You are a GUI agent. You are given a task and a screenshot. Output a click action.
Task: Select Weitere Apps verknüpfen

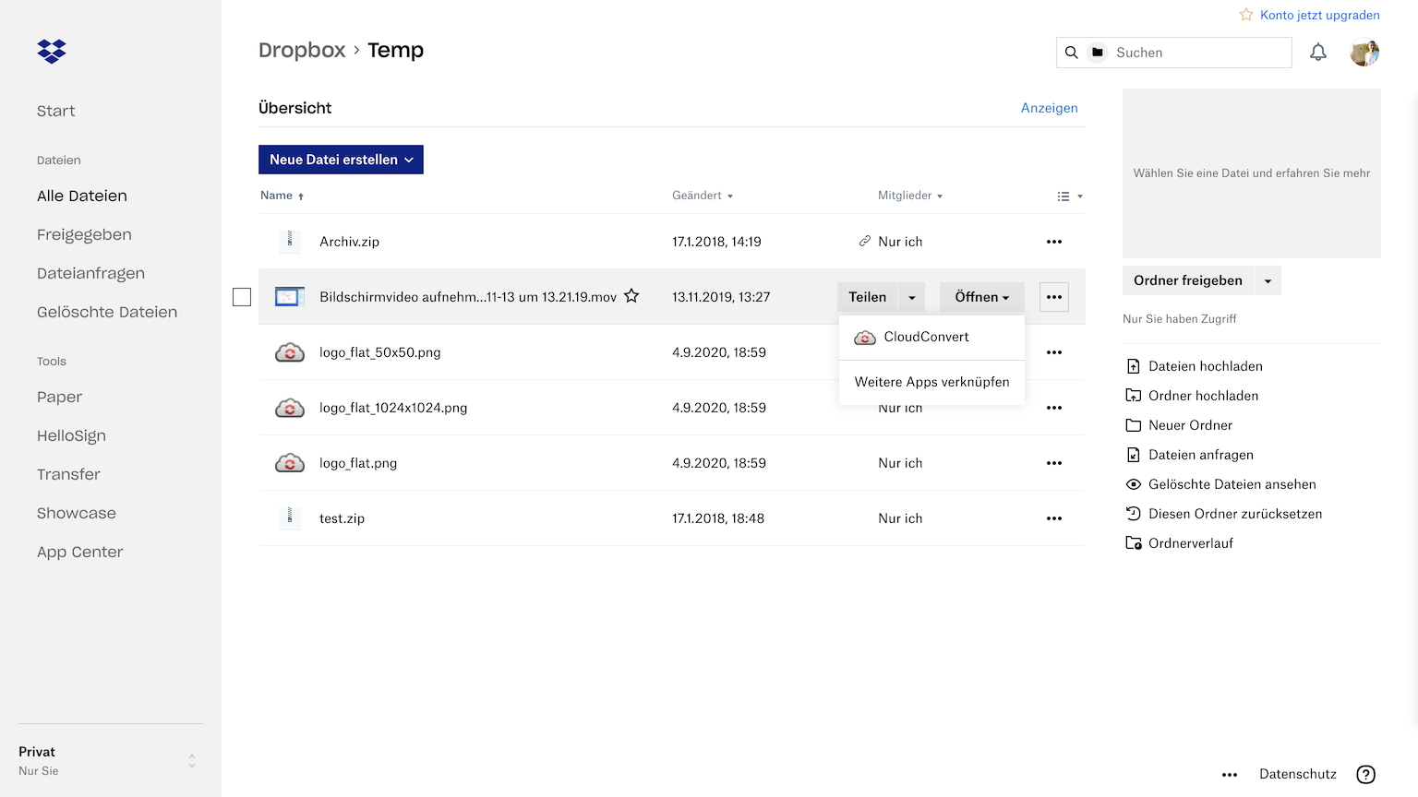point(931,382)
